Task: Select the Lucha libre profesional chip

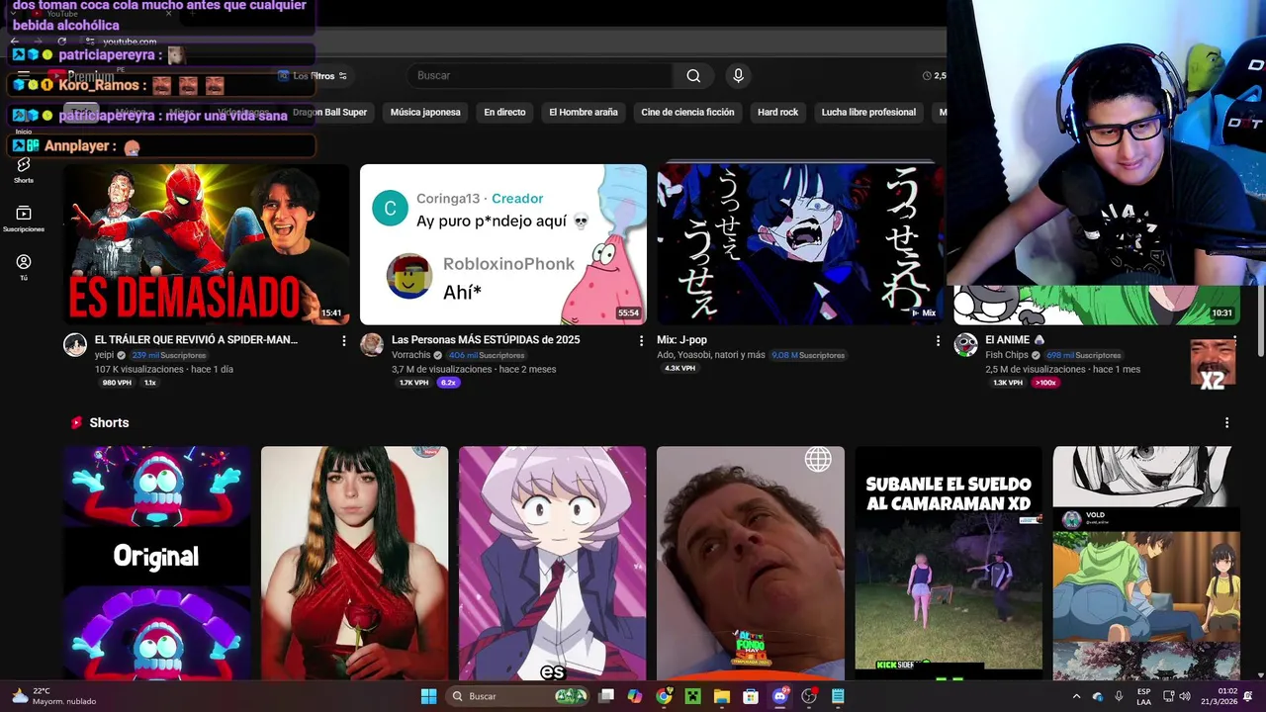Action: [x=868, y=112]
